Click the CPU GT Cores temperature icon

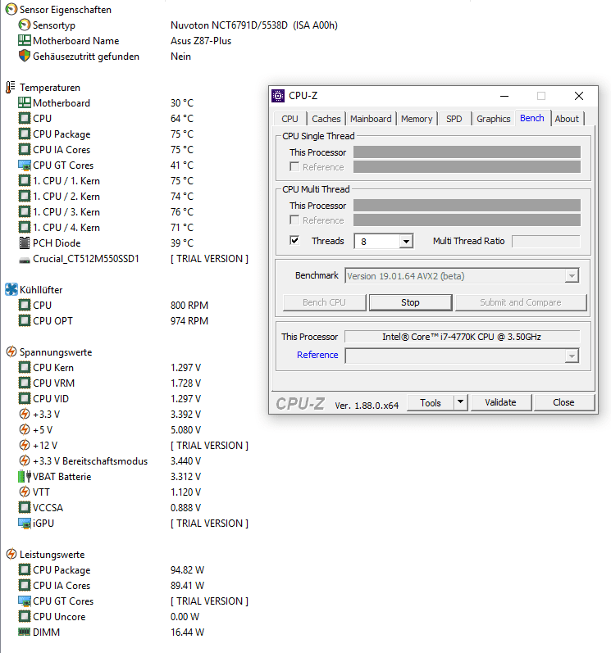click(x=25, y=166)
